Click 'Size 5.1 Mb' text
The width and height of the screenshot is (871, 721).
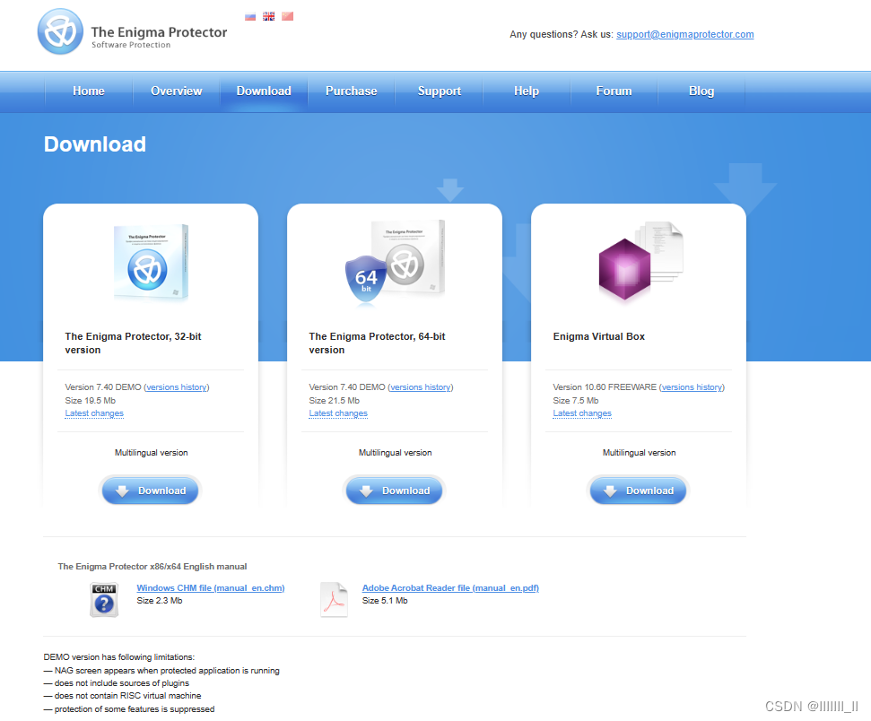click(x=385, y=601)
